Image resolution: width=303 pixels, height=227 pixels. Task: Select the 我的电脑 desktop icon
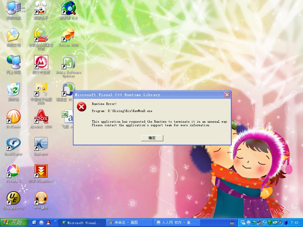click(13, 11)
